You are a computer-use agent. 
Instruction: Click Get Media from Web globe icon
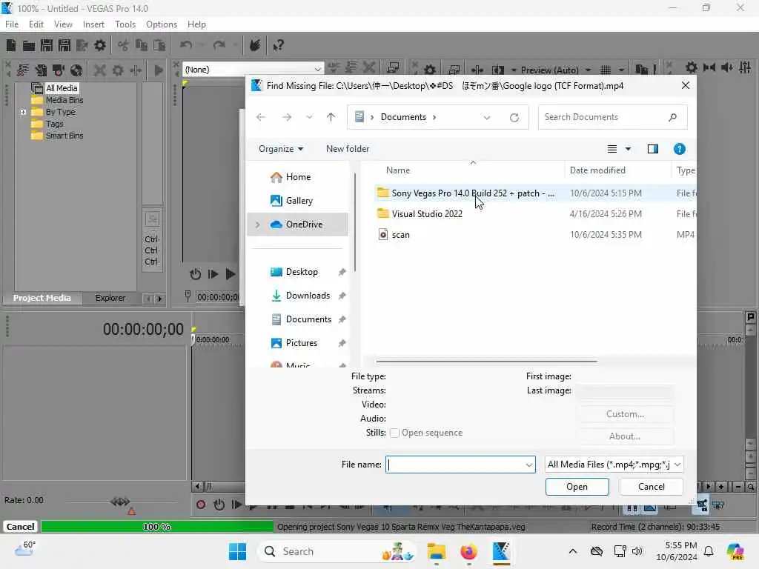(76, 70)
